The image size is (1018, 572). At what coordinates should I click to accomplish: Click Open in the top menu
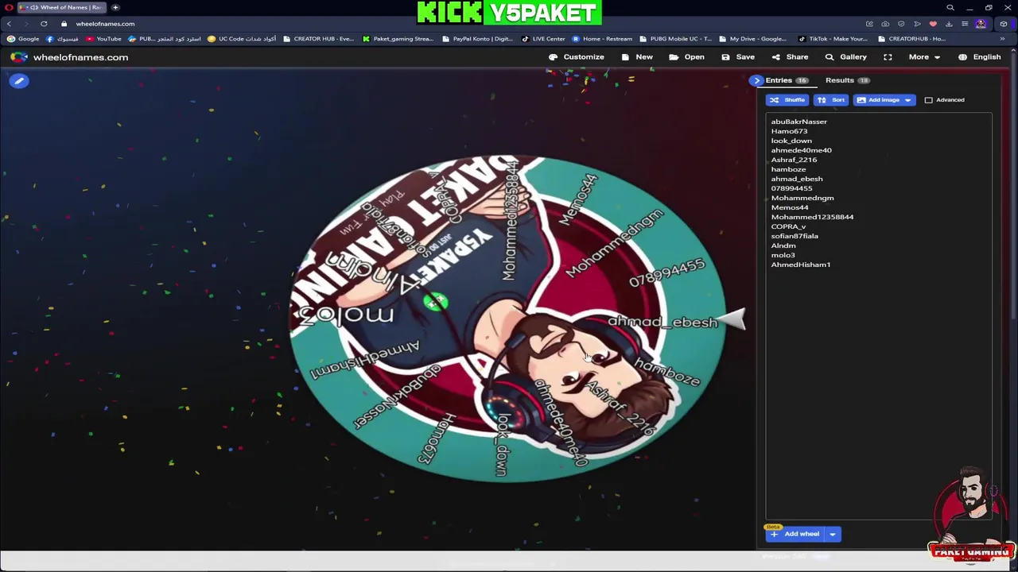click(686, 57)
